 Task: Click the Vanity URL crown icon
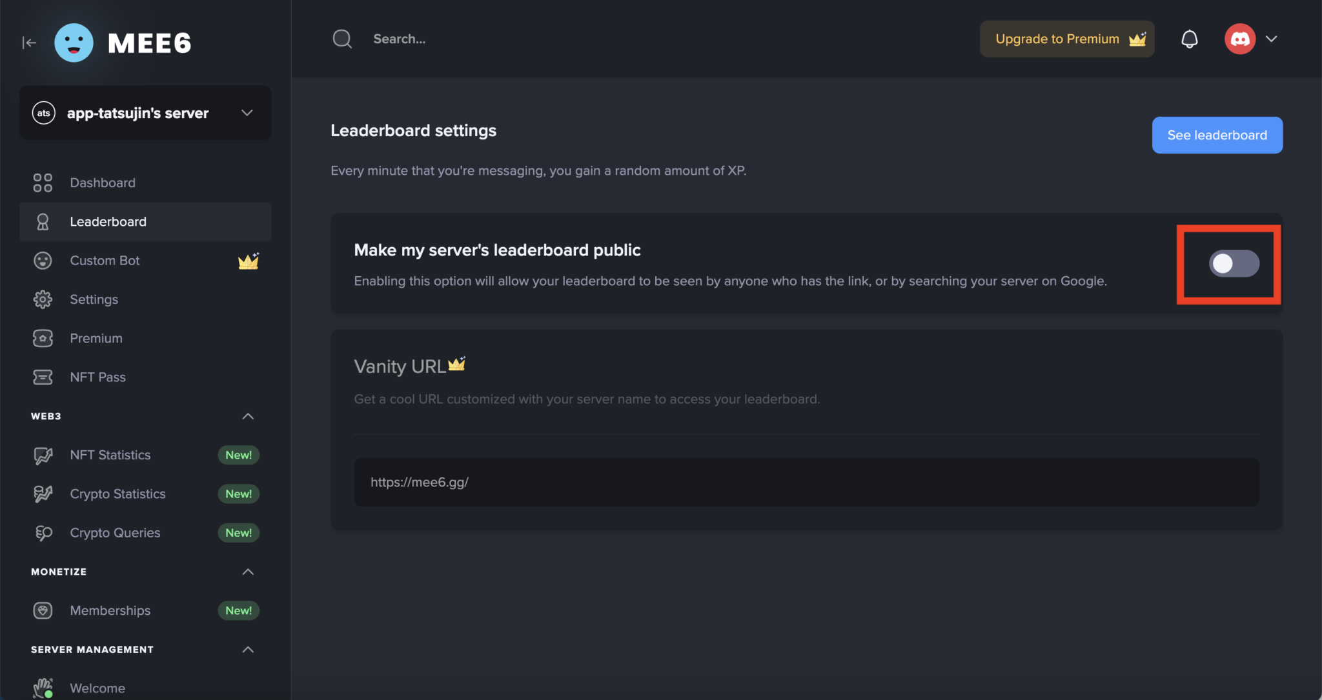[x=457, y=365]
